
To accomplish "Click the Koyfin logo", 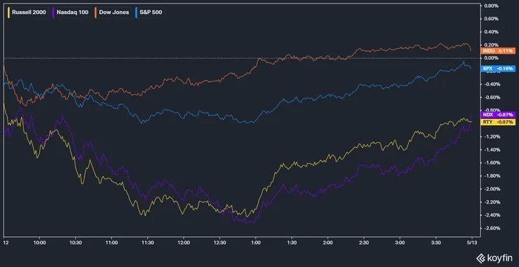I will tap(494, 258).
